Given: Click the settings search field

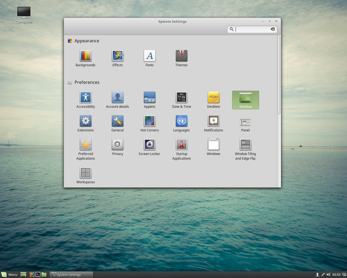Looking at the screenshot, I should click(x=252, y=29).
